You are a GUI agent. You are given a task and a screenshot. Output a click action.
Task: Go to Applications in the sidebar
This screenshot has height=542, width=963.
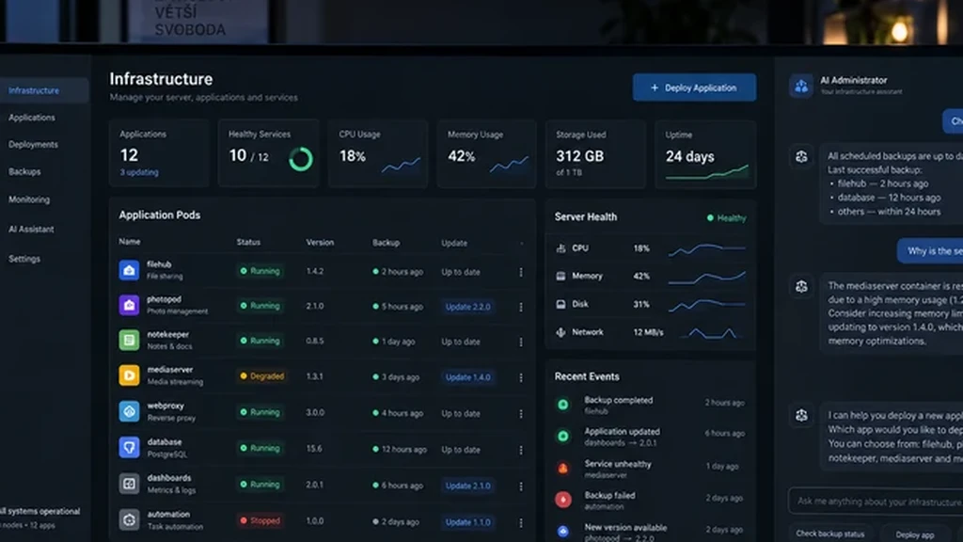click(32, 118)
